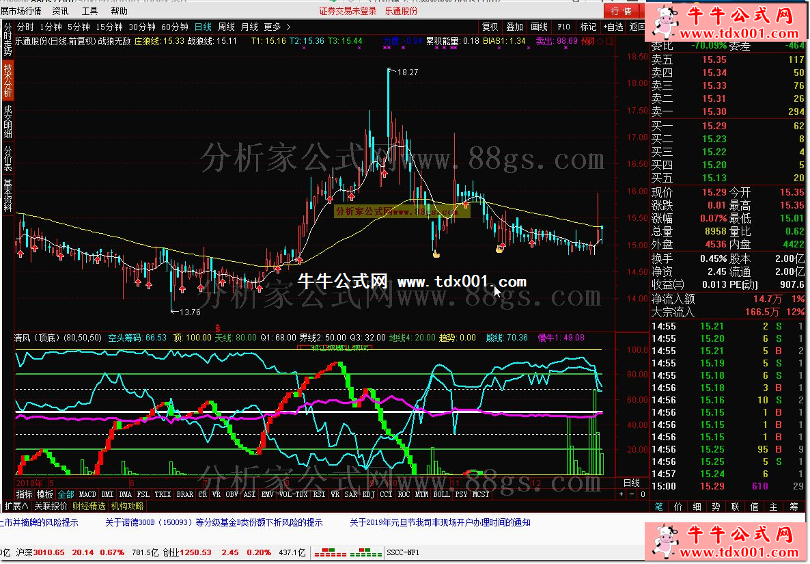This screenshot has height=564, width=810.
Task: Select the 15分钟 period tab
Action: click(x=109, y=27)
